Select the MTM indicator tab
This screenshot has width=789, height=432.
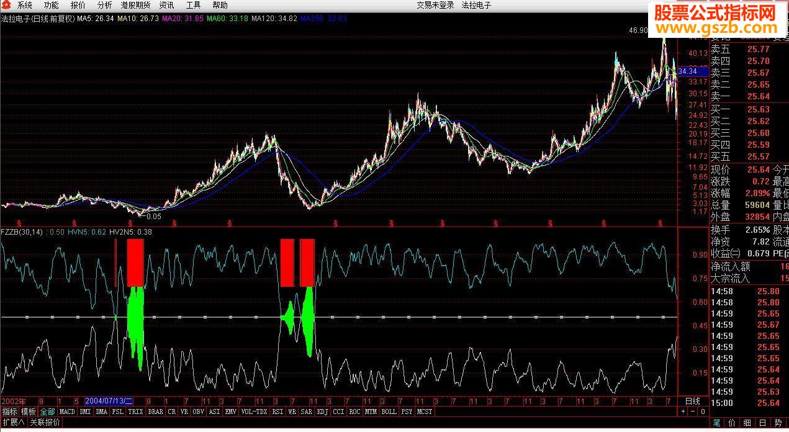371,412
